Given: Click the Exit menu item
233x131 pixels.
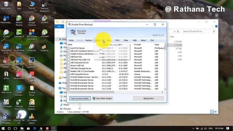Looking at the screenshot, I should click(152, 40).
